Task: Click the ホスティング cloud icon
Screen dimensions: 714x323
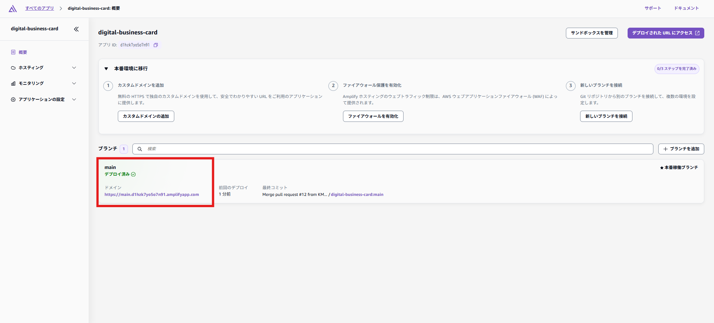Action: [x=13, y=68]
